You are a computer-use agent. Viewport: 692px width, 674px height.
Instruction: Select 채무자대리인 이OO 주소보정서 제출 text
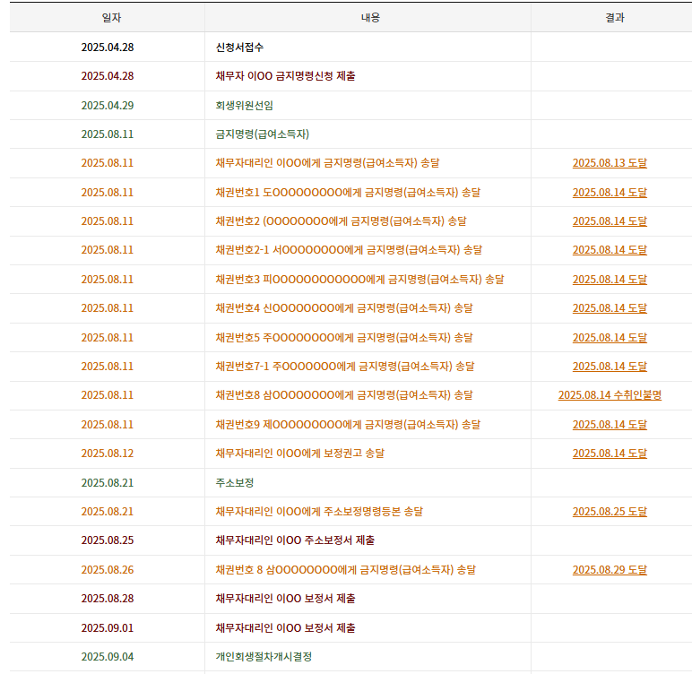(x=295, y=540)
